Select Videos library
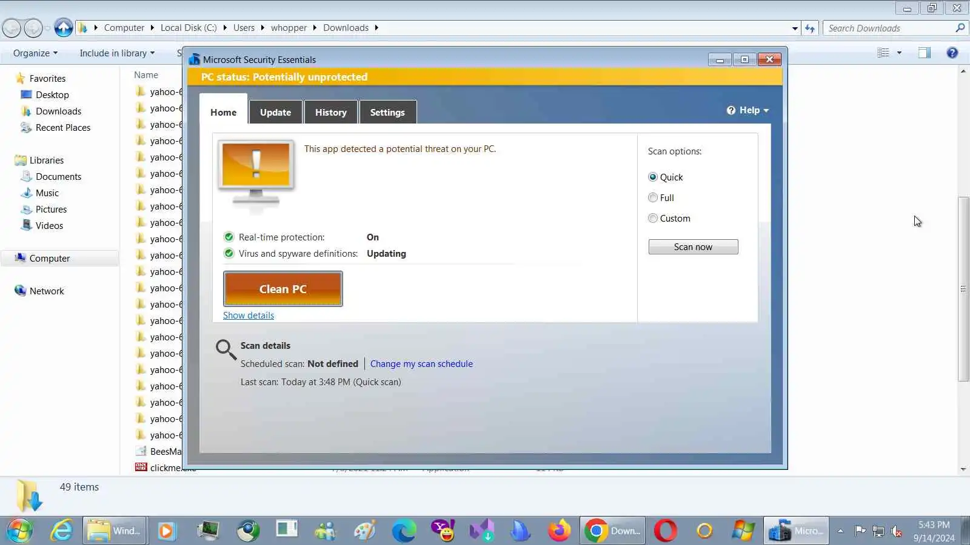The height and width of the screenshot is (545, 970). [x=49, y=225]
